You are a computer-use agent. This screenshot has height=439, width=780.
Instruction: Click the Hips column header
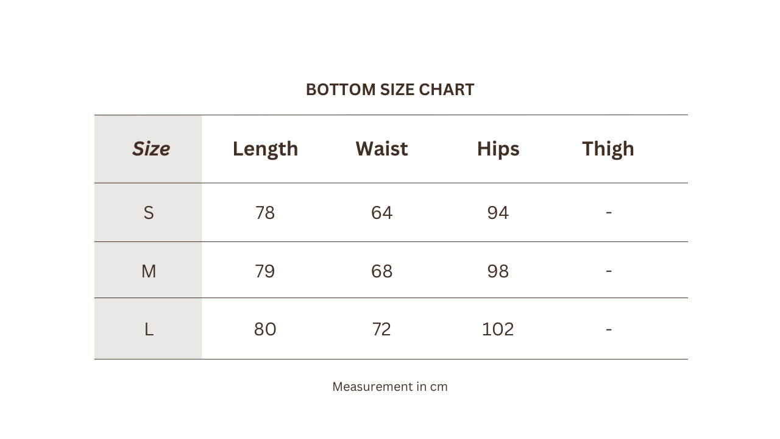coord(498,149)
